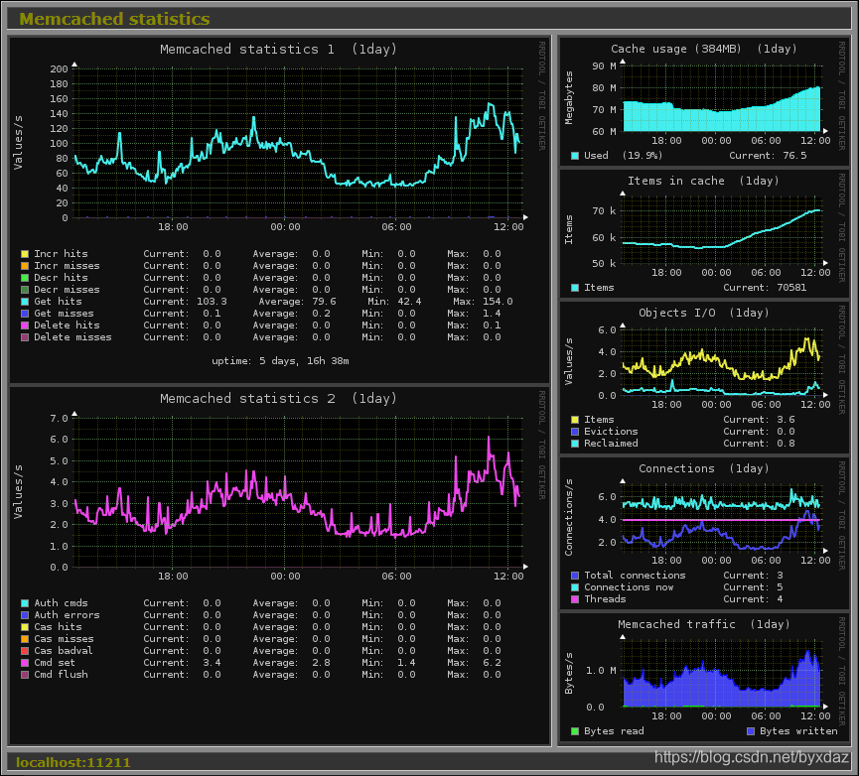Click the yellow Objects I/O Items swatch

575,420
